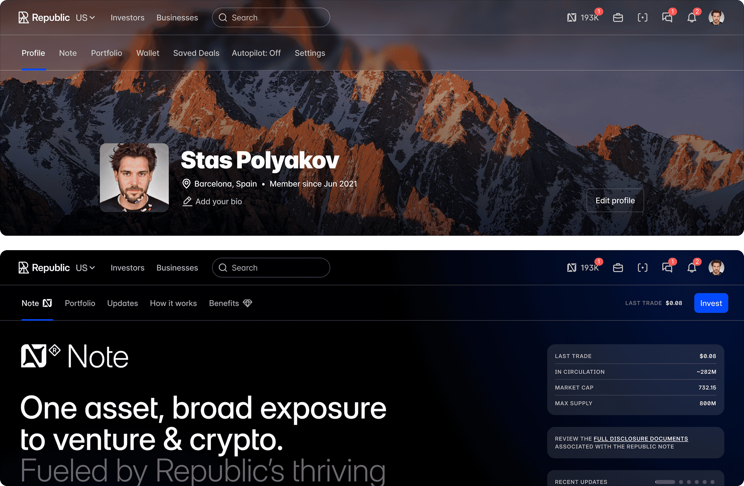744x486 pixels.
Task: Click the pencil icon beside Add your bio
Action: click(x=187, y=202)
